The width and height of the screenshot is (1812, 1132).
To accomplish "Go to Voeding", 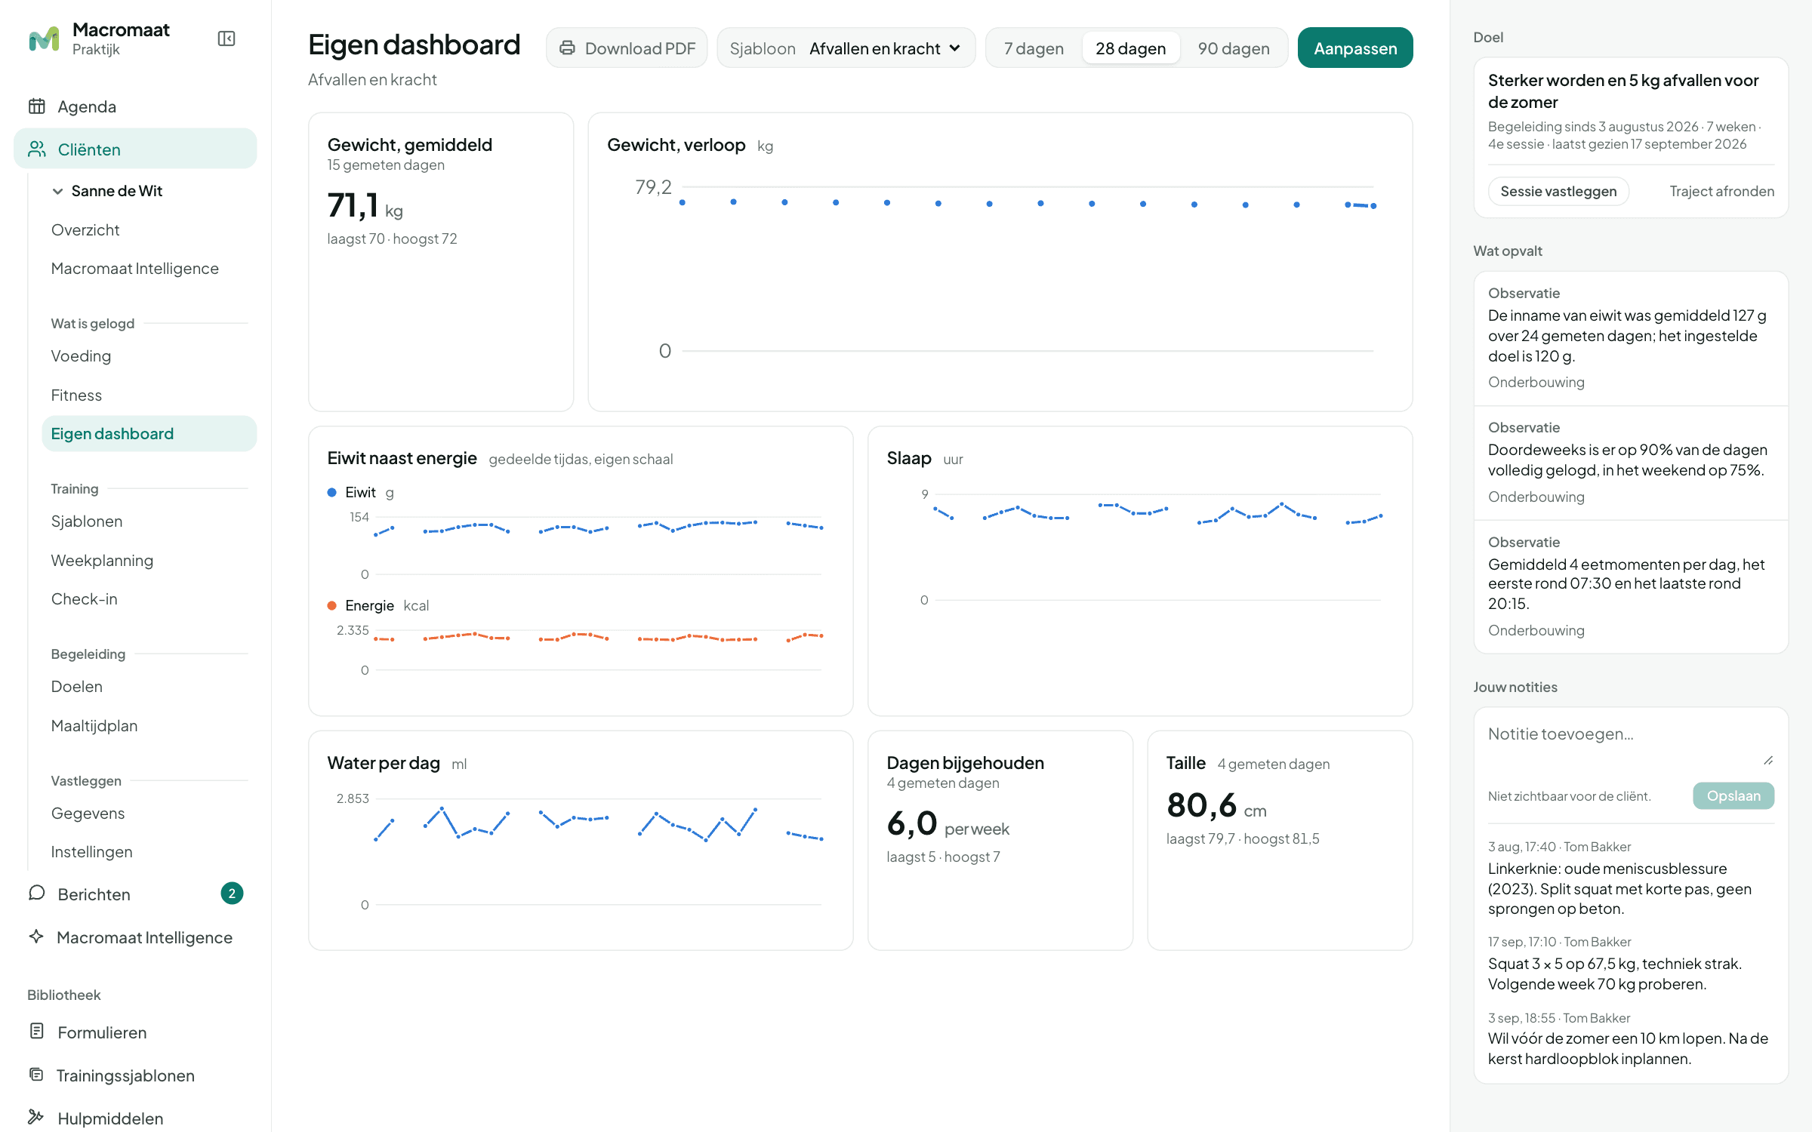I will pos(149,356).
